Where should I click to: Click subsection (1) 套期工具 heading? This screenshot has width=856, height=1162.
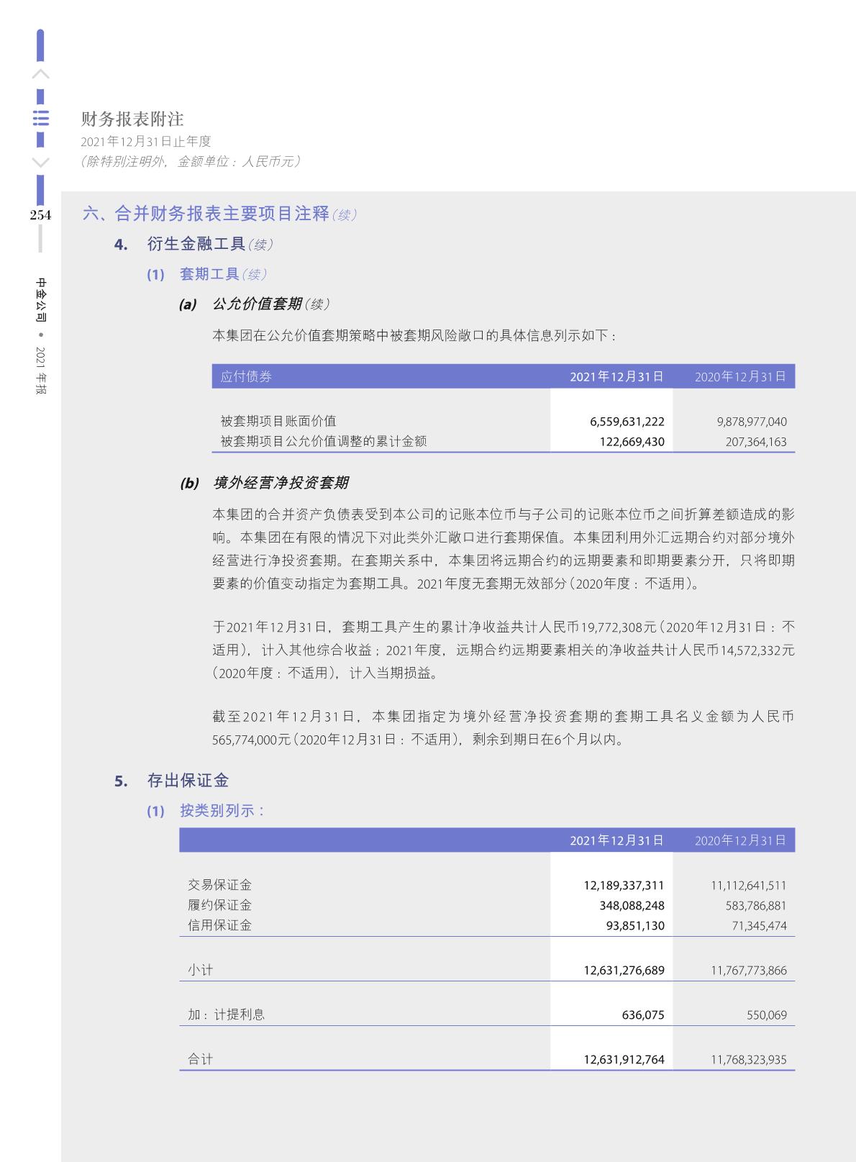pyautogui.click(x=207, y=274)
